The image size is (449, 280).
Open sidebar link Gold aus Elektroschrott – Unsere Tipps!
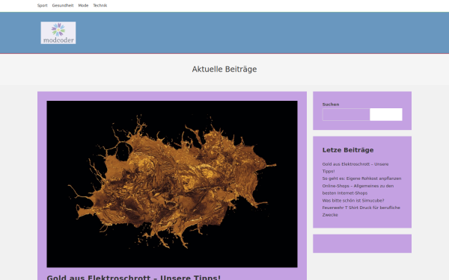tap(355, 168)
